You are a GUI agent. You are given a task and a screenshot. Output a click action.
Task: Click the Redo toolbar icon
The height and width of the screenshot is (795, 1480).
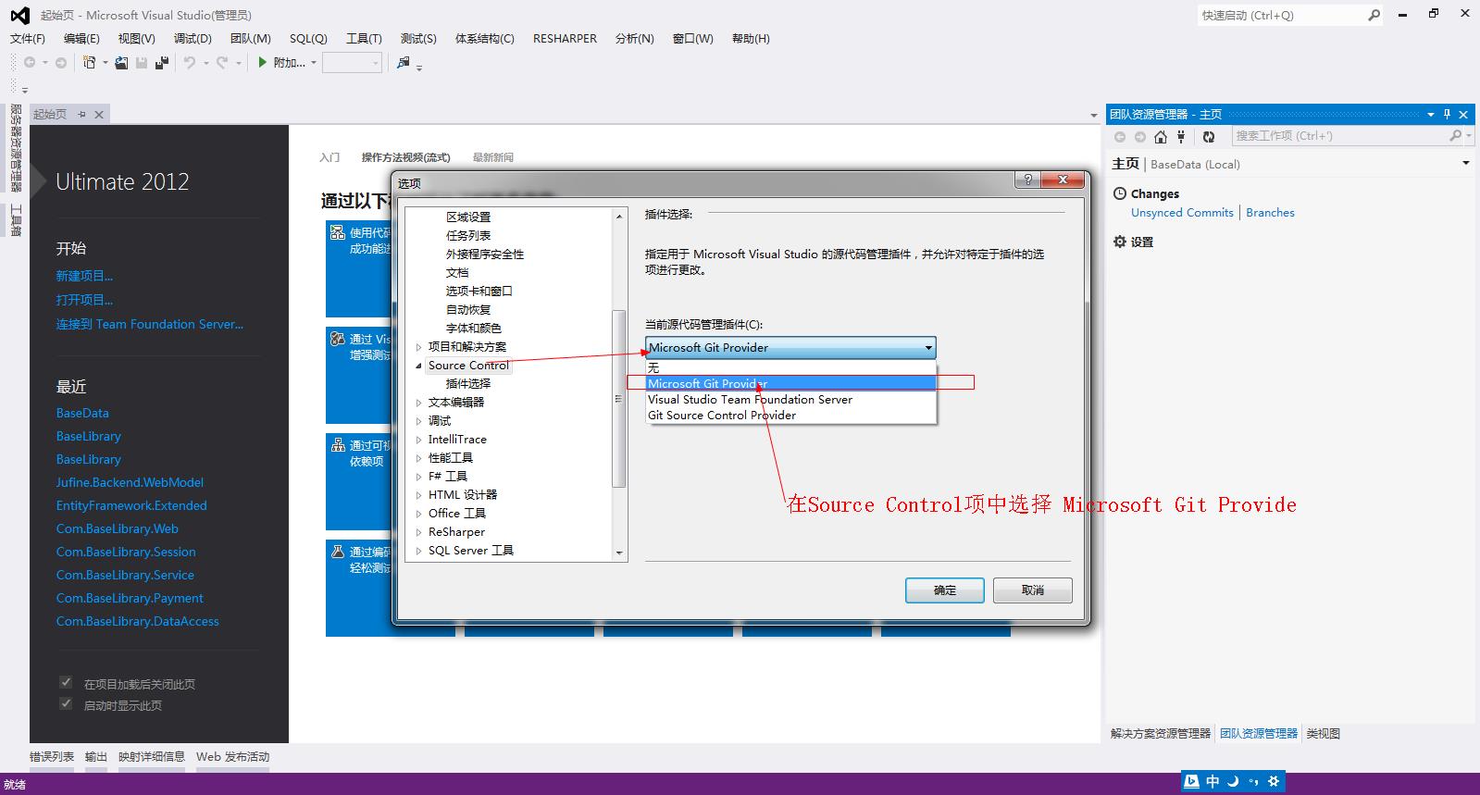(222, 62)
